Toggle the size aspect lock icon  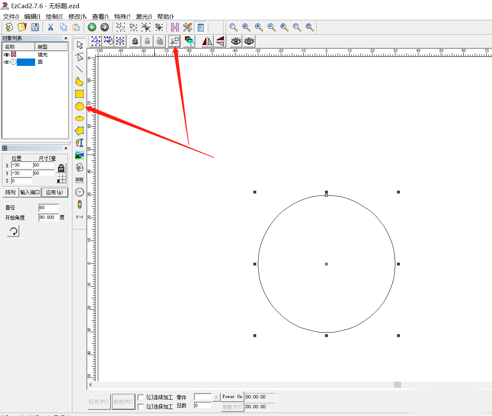point(61,168)
